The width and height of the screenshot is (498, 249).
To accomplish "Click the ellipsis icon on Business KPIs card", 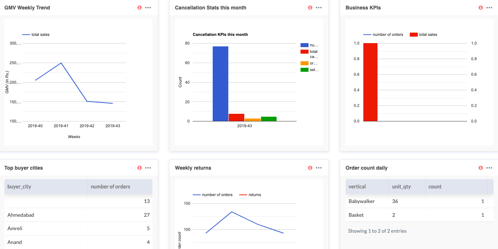I will (x=489, y=7).
